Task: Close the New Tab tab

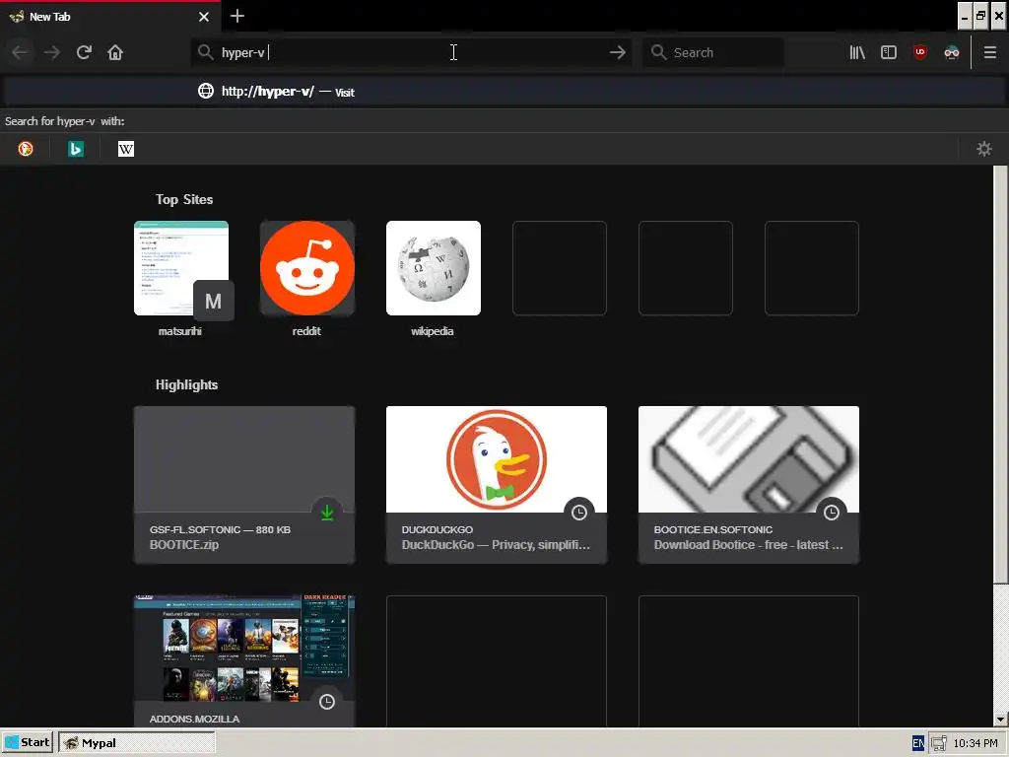Action: pos(204,17)
